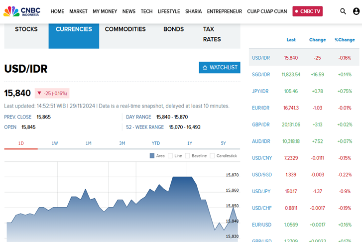
Task: Select the 1W chart time range
Action: tap(55, 143)
